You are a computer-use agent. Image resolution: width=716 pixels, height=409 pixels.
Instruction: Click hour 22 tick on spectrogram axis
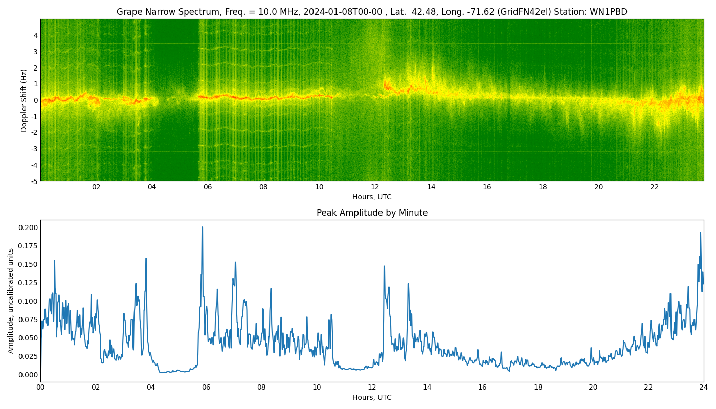tap(654, 187)
